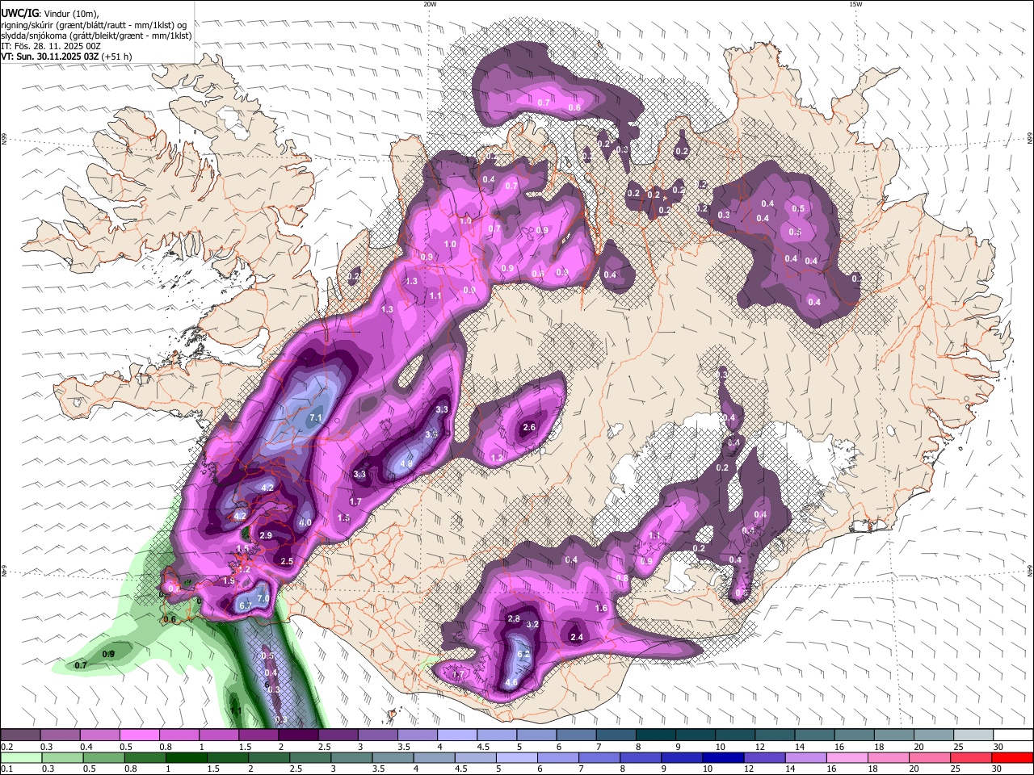Click the '6.2' precipitation value on the map
Screen dimensions: 1034x775
click(x=523, y=654)
